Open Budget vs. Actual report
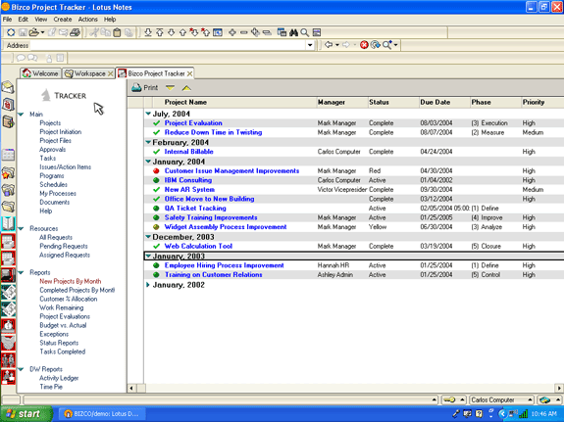This screenshot has height=422, width=564. tap(63, 325)
